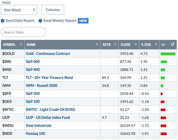Open the S&P 400 link
The image size is (178, 140).
pos(33,70)
